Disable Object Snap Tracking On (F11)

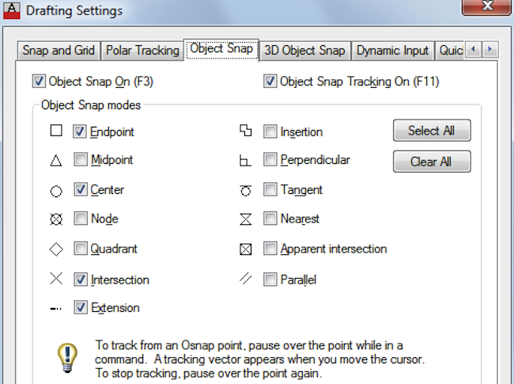(x=270, y=81)
